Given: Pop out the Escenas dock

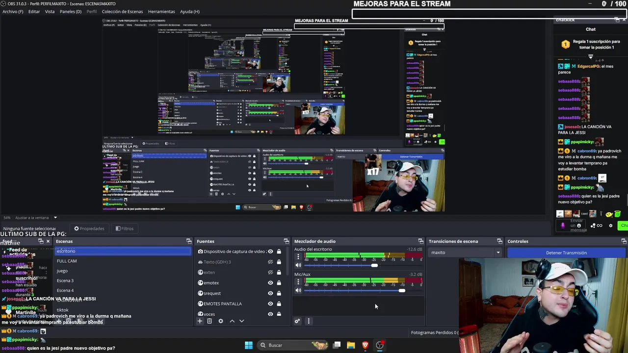Looking at the screenshot, I should [x=189, y=241].
